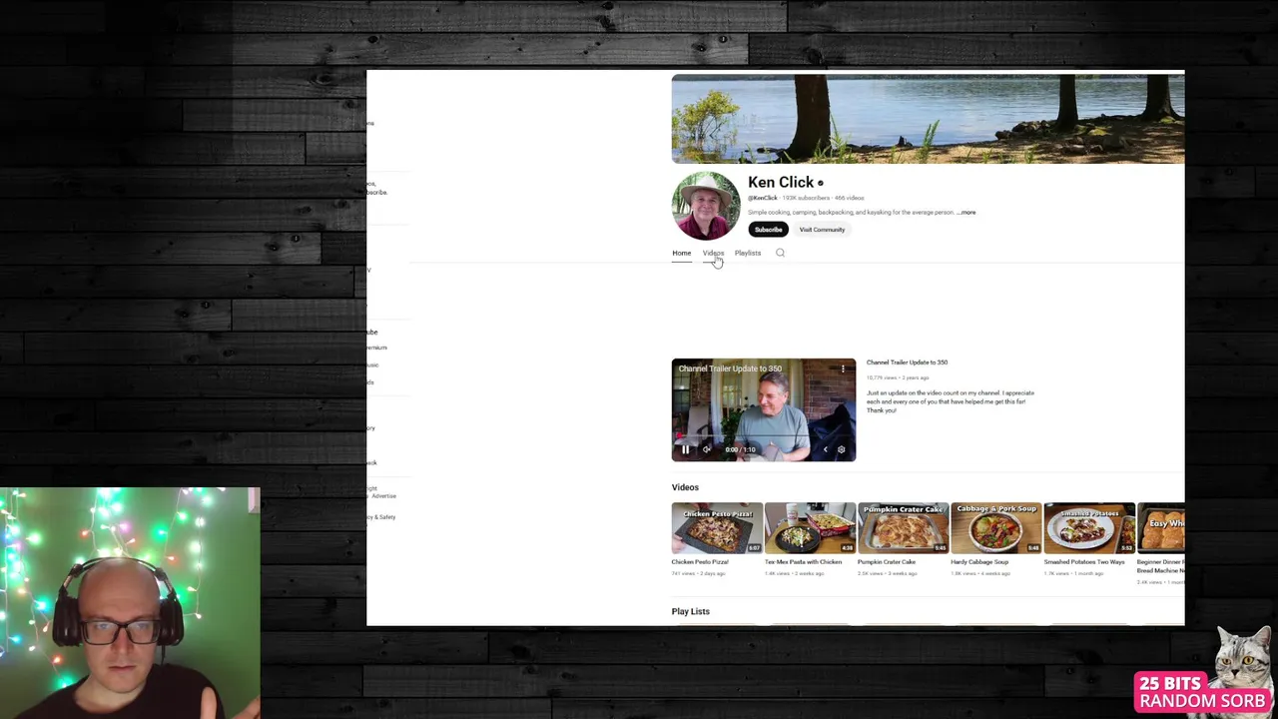The width and height of the screenshot is (1278, 719).
Task: Click the trailer's three-dot options icon
Action: point(843,368)
